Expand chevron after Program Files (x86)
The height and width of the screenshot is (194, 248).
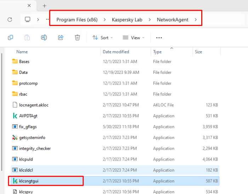pos(105,20)
